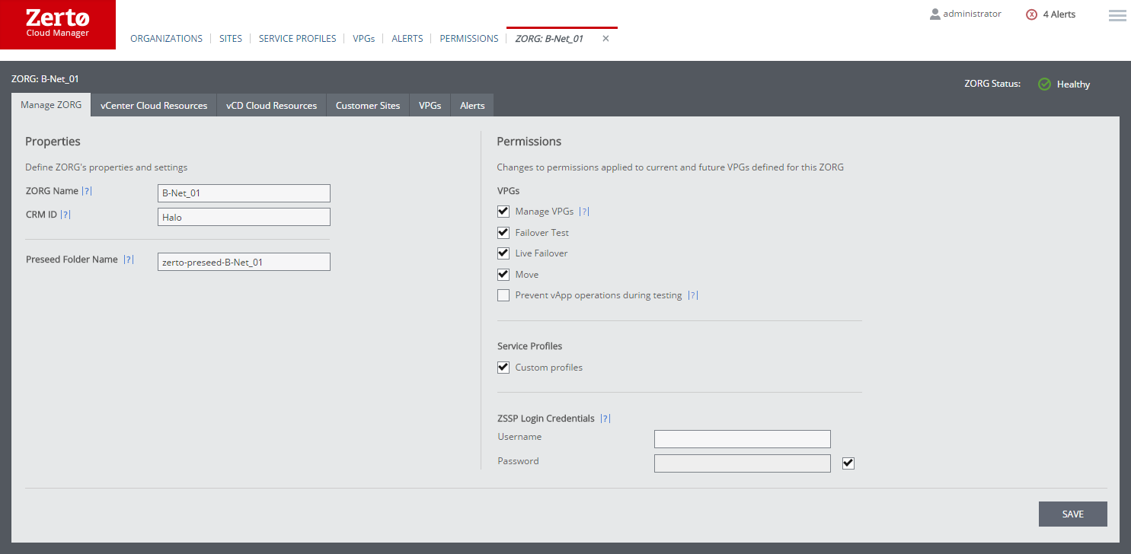Click the Healthy status text
Image resolution: width=1131 pixels, height=554 pixels.
1073,84
